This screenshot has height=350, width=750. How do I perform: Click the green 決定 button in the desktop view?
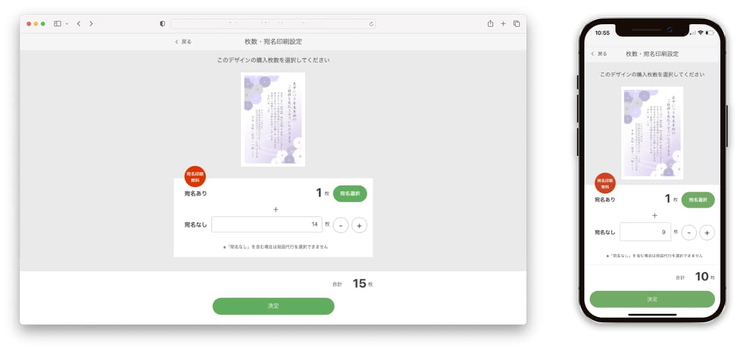[273, 306]
